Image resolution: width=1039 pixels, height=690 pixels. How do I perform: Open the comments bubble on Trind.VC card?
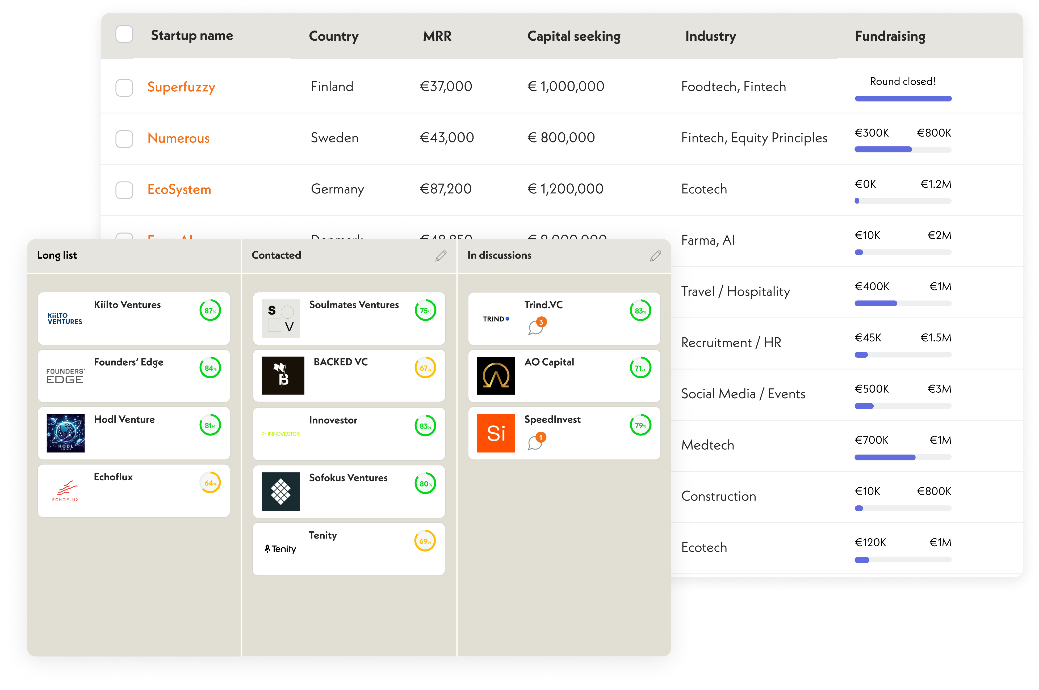click(537, 326)
